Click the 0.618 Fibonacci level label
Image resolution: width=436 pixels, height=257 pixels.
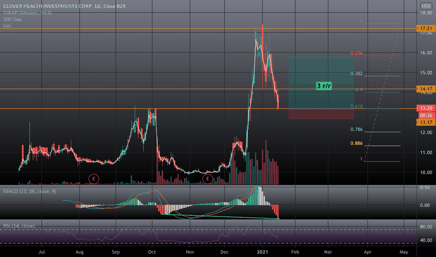tap(356, 106)
